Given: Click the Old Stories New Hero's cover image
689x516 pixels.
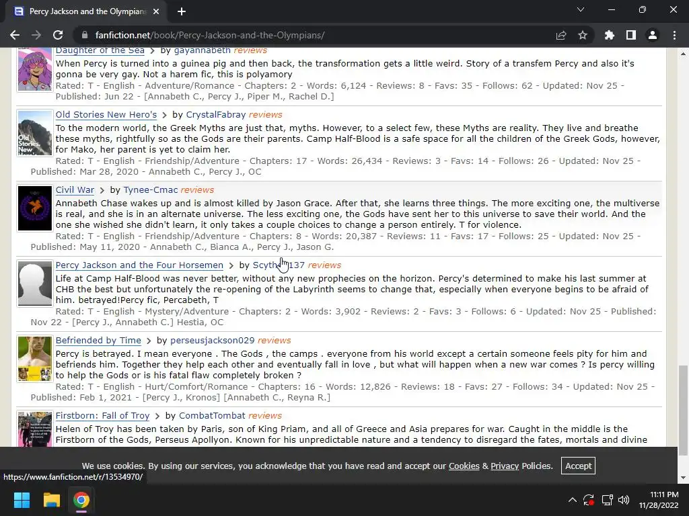Looking at the screenshot, I should [35, 133].
